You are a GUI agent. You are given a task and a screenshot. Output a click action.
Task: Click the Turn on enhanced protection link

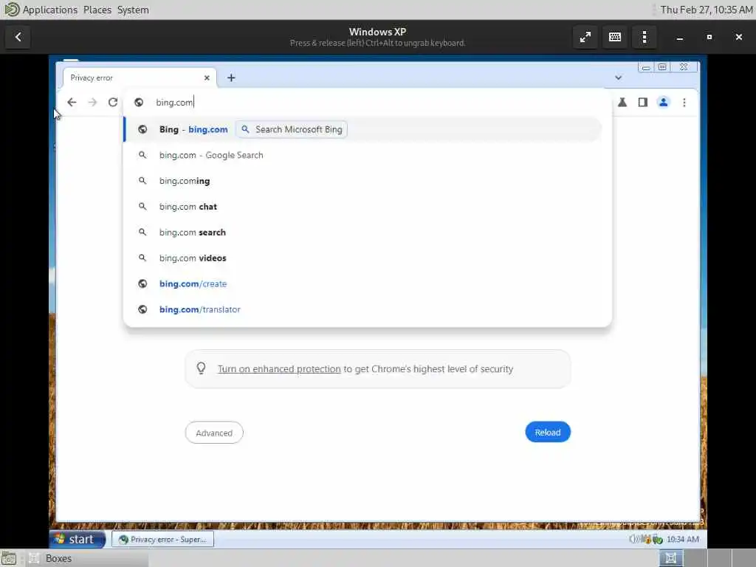tap(279, 369)
